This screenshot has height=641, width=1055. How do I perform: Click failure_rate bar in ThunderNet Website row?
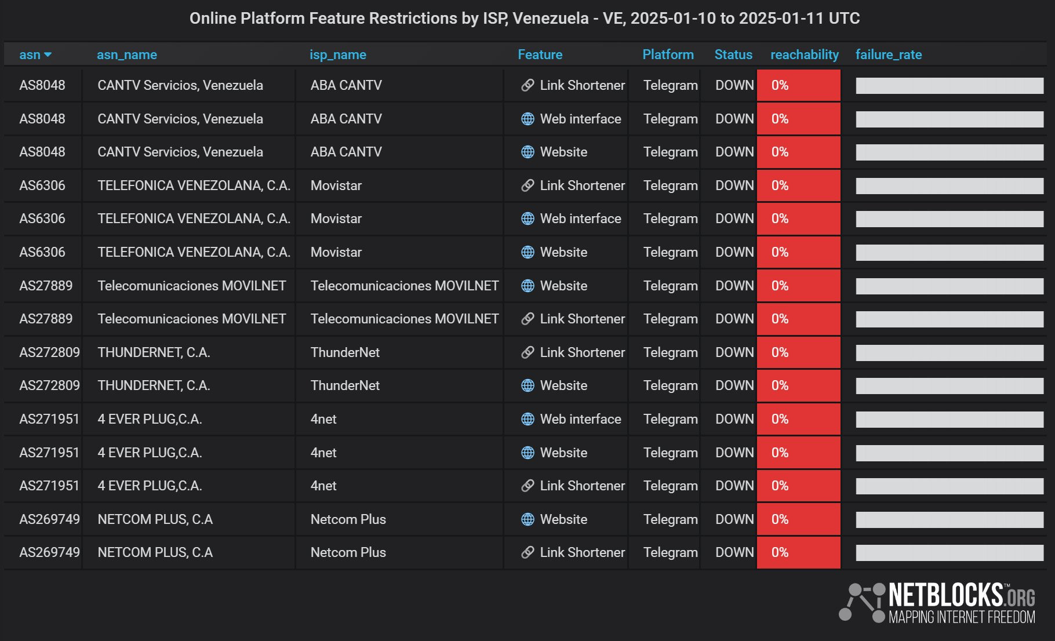coord(950,385)
